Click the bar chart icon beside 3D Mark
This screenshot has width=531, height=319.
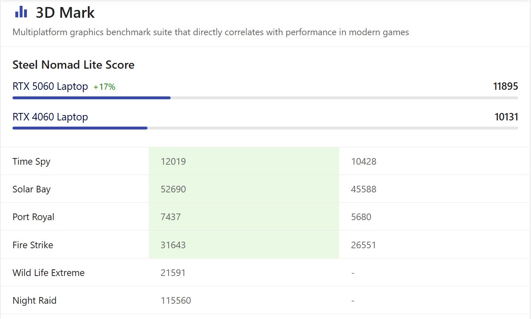click(21, 12)
